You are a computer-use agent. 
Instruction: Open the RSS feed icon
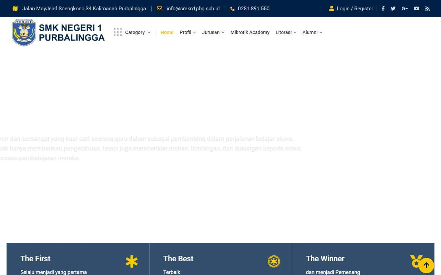(x=428, y=9)
